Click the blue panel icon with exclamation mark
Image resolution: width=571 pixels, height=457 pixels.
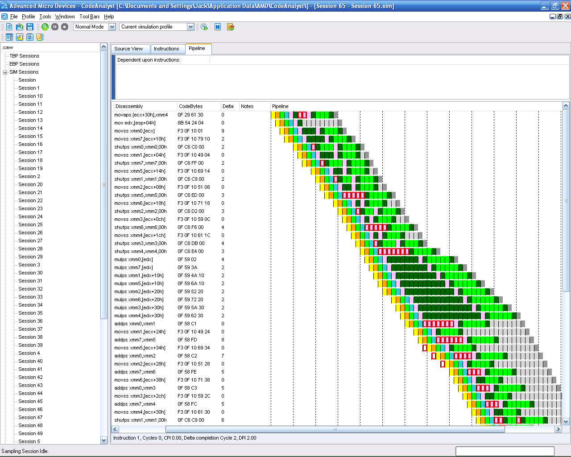9,37
